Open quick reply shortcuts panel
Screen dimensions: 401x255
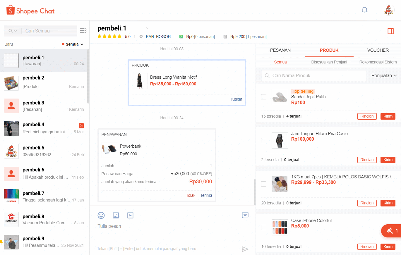[245, 215]
